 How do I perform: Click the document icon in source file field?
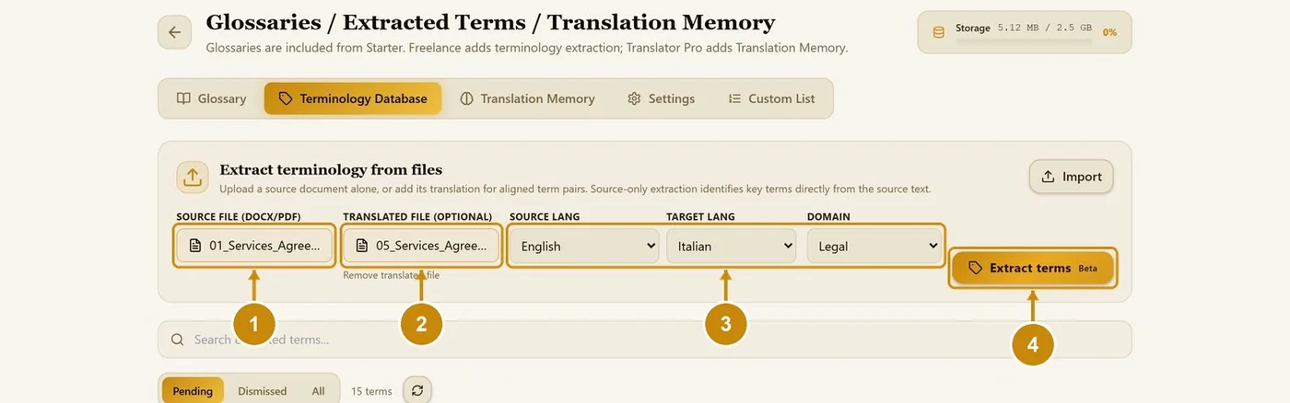point(194,246)
